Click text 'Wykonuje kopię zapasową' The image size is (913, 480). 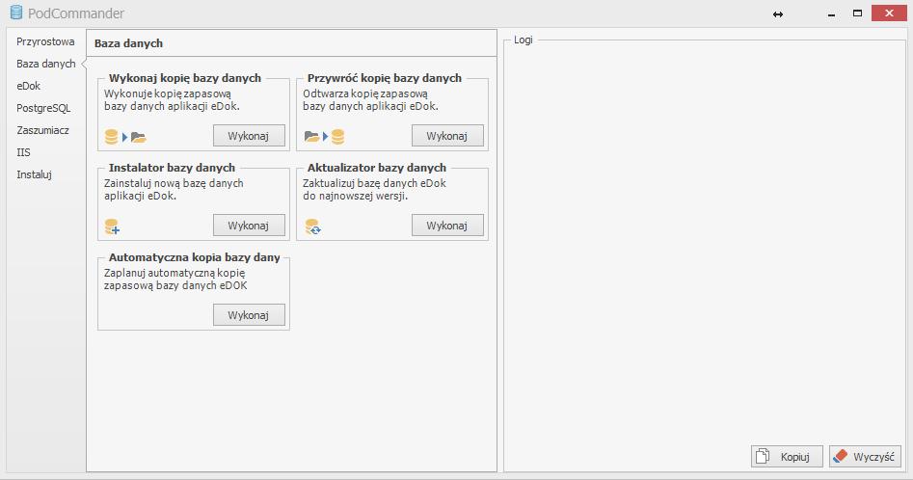[x=167, y=93]
